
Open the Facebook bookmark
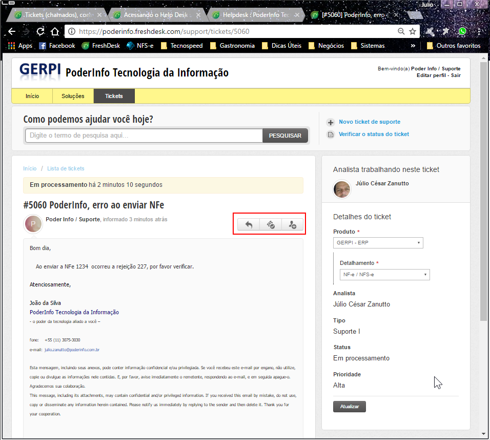(57, 46)
